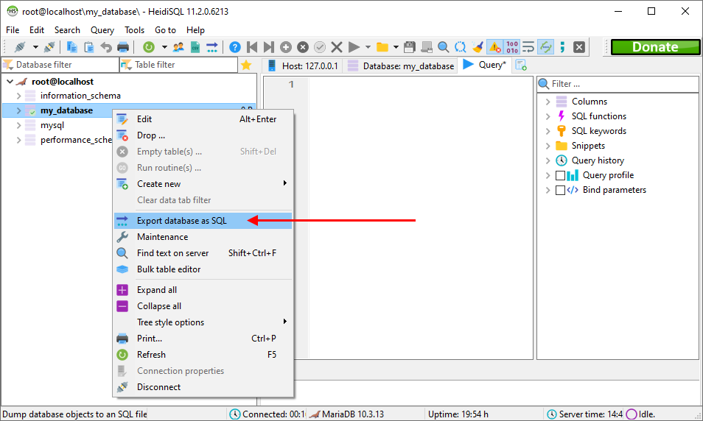The height and width of the screenshot is (421, 703).
Task: Open the dropdown arrow next to folder icon
Action: (396, 47)
